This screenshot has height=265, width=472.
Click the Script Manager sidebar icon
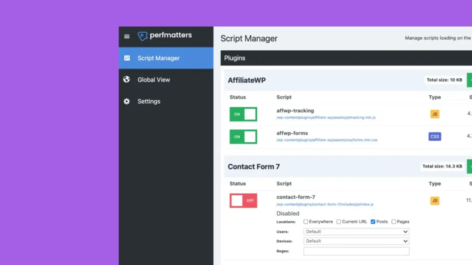(127, 58)
